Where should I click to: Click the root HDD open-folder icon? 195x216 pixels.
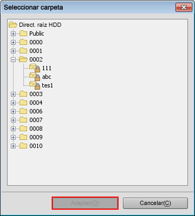[13, 25]
